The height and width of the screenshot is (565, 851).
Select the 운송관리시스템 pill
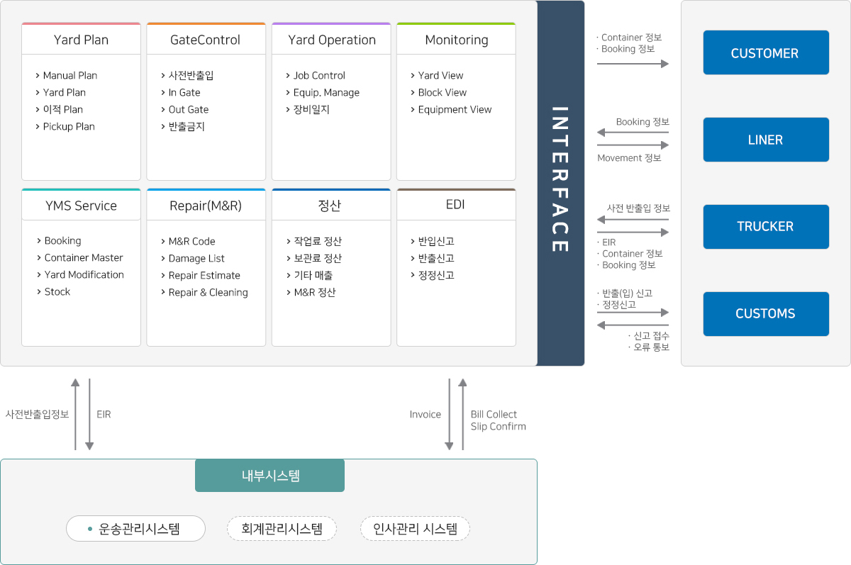135,528
